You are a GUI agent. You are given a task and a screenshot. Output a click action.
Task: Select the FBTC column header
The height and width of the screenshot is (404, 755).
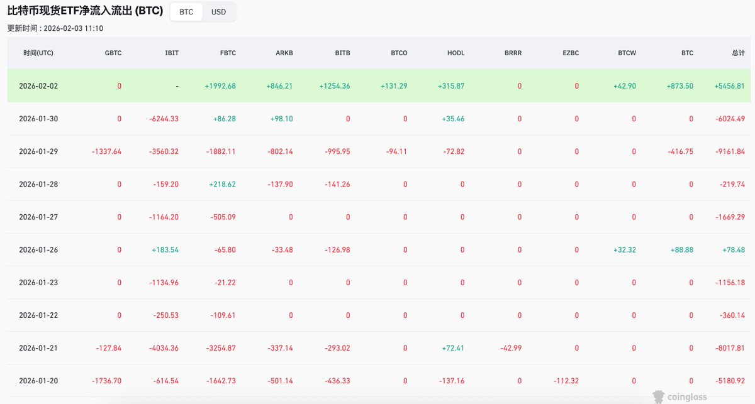pos(228,53)
